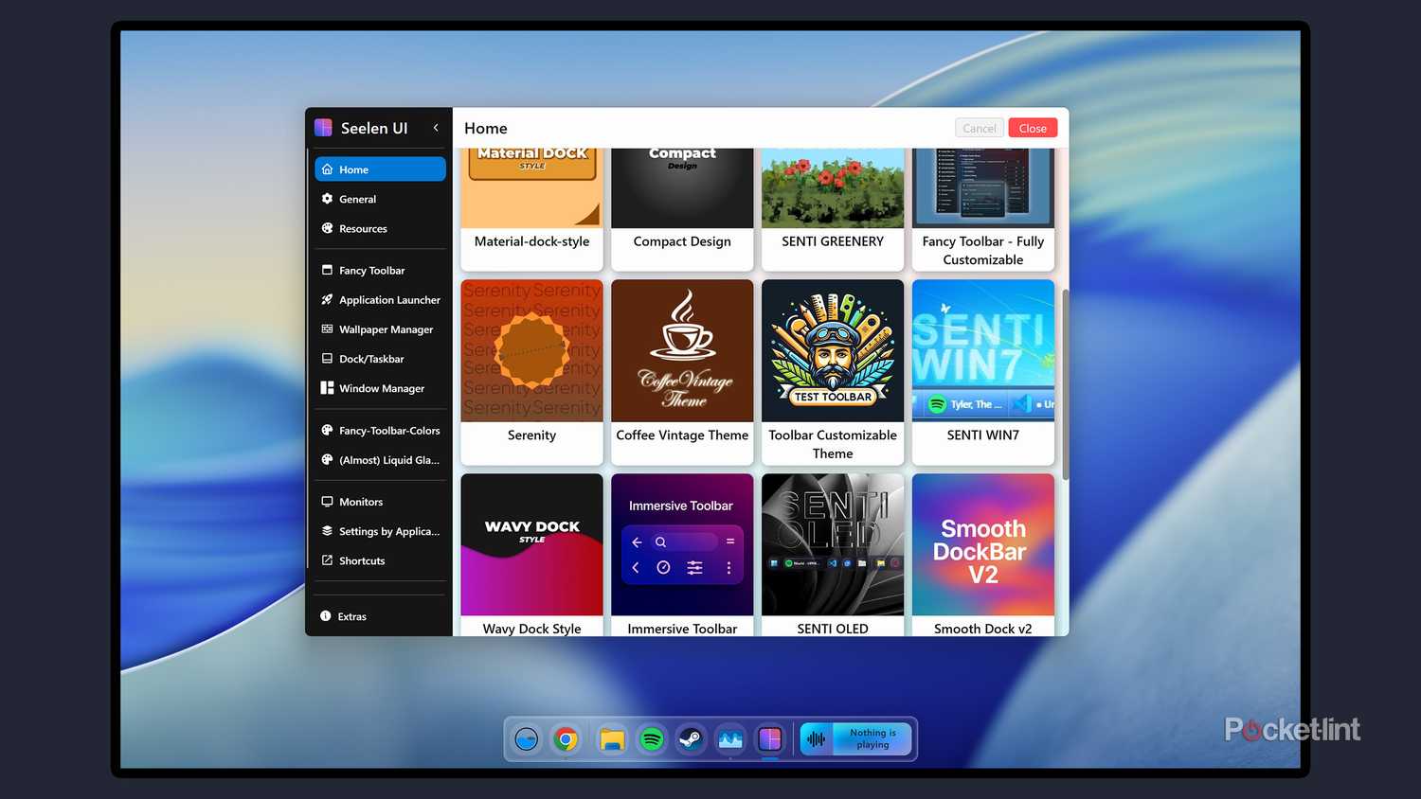Click the Window Manager layout icon
The image size is (1421, 799).
coord(327,388)
